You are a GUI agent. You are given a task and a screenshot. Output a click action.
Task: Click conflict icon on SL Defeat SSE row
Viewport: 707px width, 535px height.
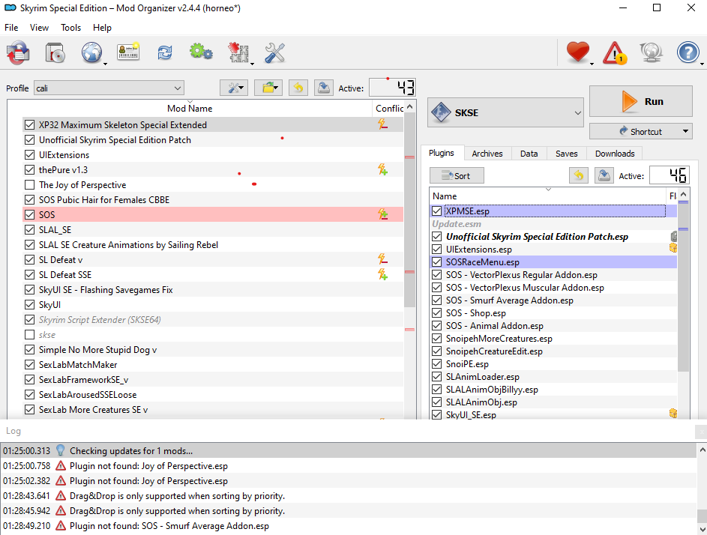tap(383, 274)
